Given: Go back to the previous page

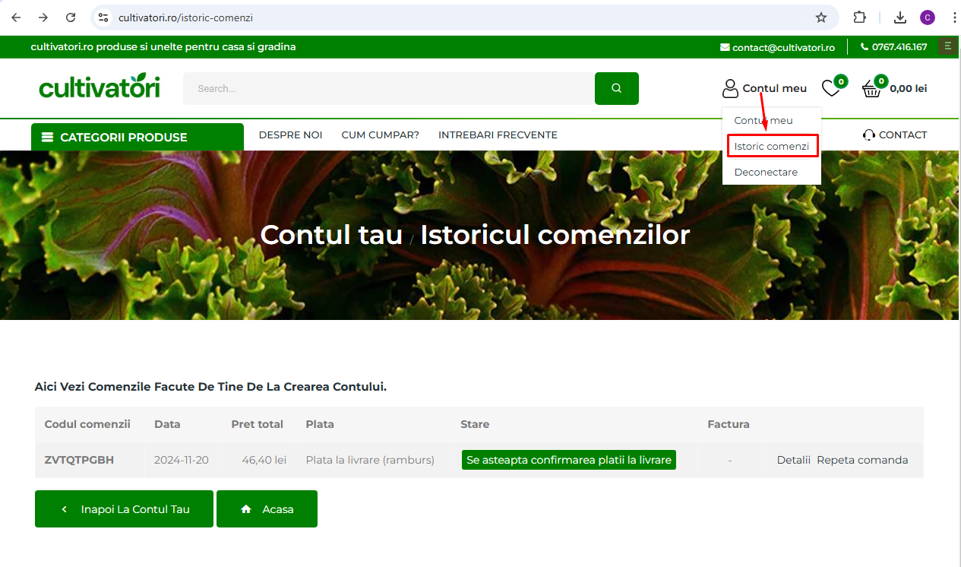Looking at the screenshot, I should click(x=16, y=17).
